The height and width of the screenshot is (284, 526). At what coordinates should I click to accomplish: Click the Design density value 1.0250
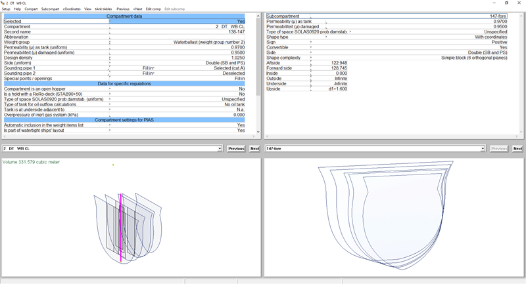[237, 58]
